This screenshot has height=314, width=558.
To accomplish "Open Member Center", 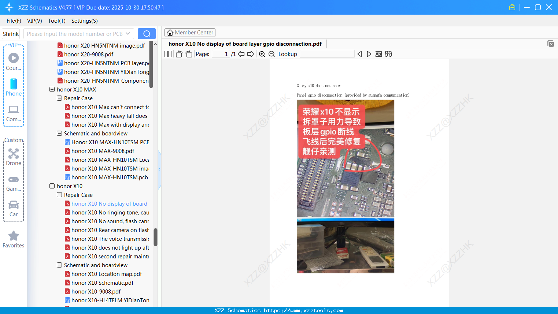I will pos(190,33).
